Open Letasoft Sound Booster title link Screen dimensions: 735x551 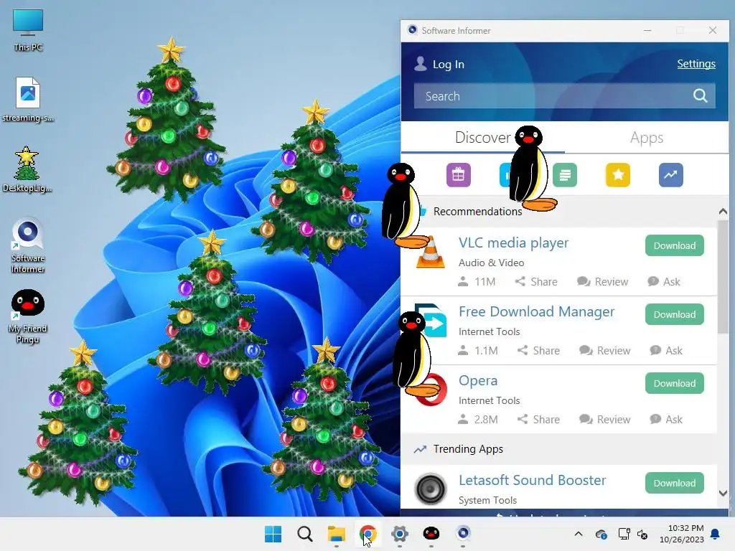532,480
